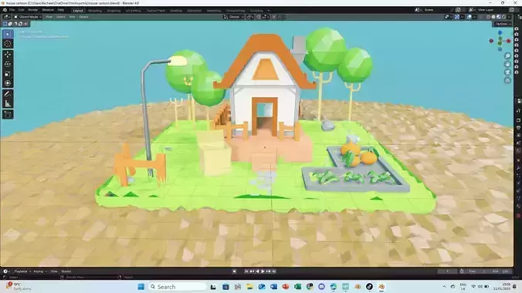
Task: Click the Windows taskbar Search box
Action: point(177,287)
